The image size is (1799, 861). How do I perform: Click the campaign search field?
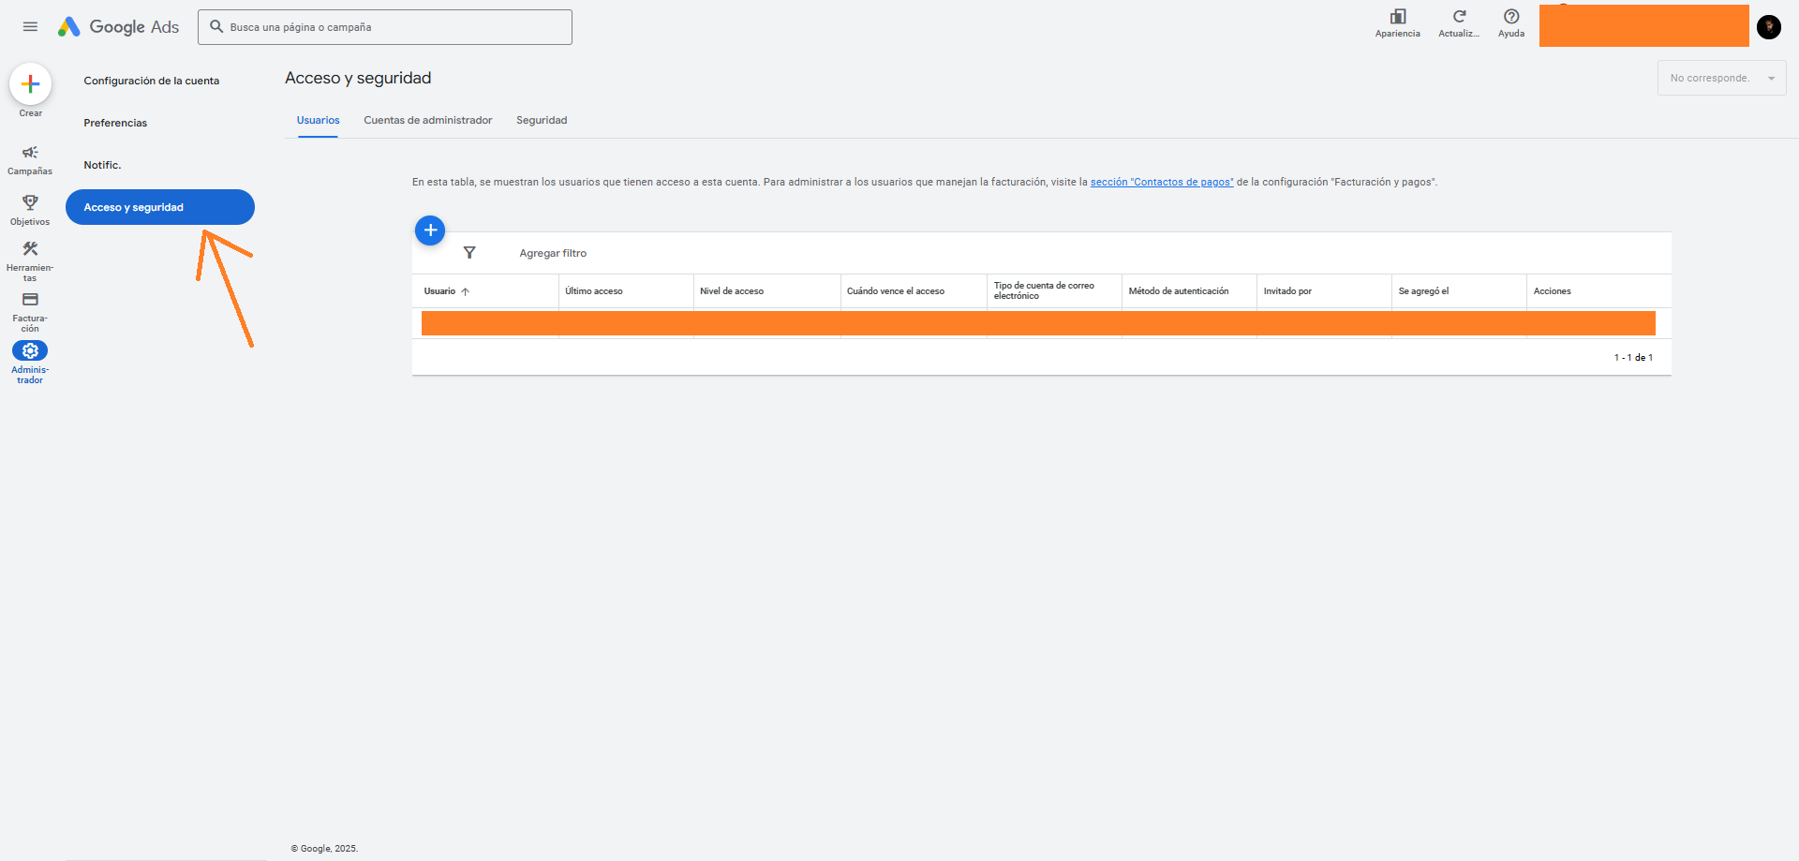click(384, 26)
